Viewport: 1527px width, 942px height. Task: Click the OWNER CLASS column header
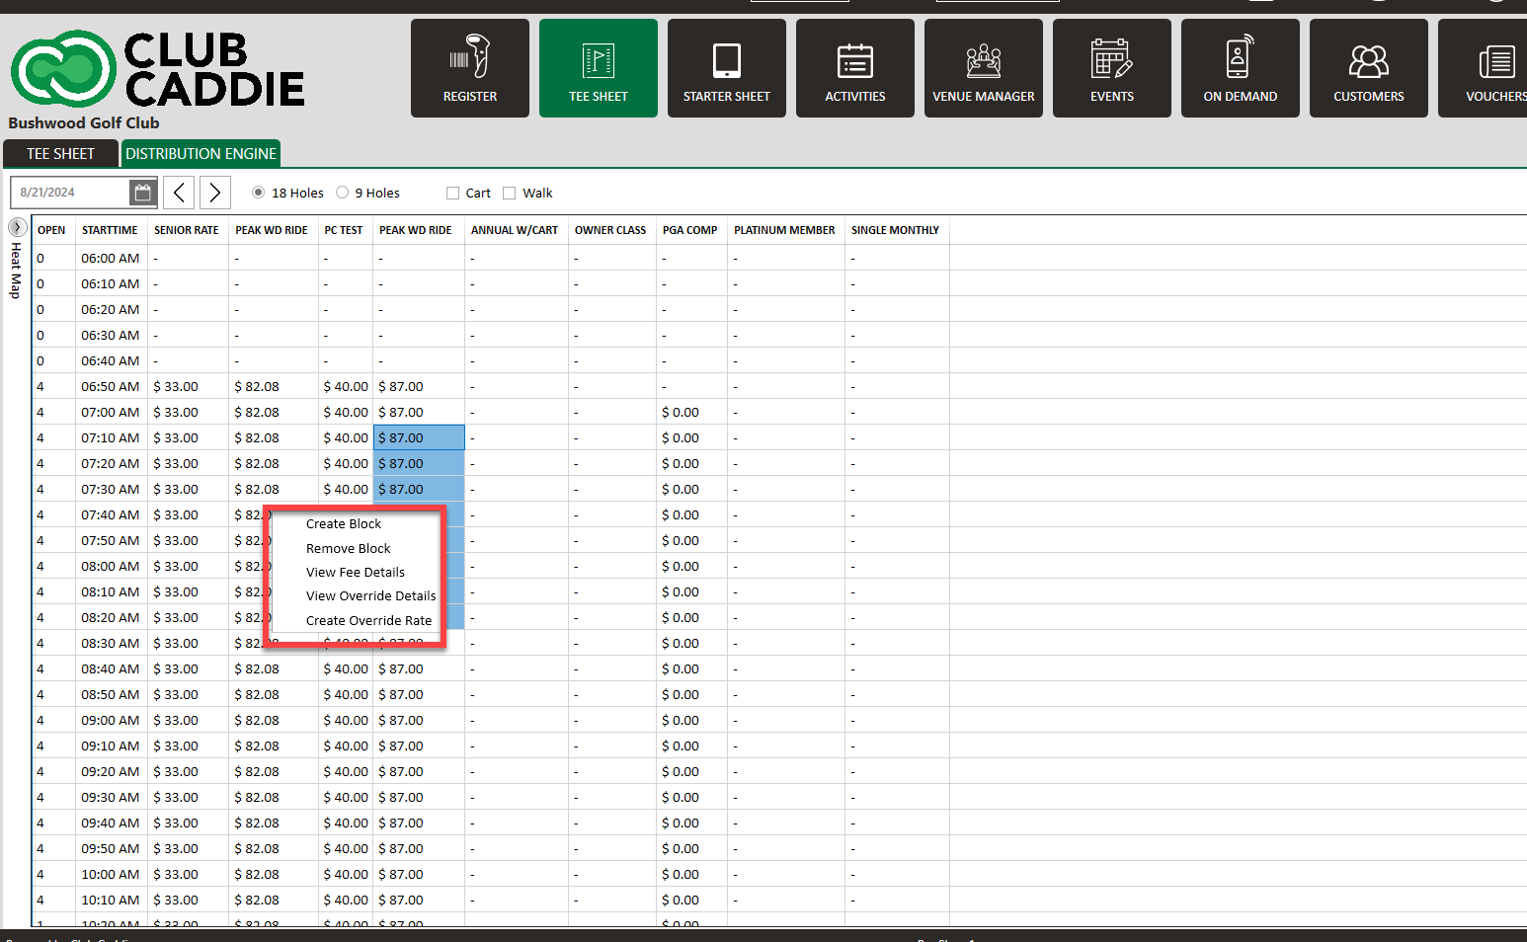point(610,230)
